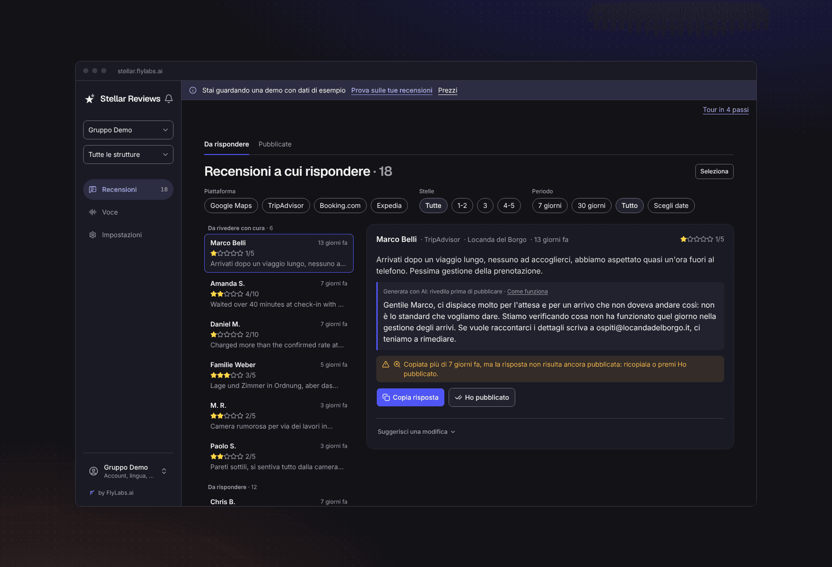Open the Prova sulle tue recensioni link
Viewport: 832px width, 567px height.
tap(392, 90)
